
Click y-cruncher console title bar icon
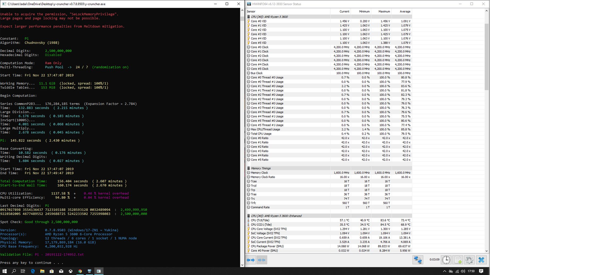click(4, 4)
